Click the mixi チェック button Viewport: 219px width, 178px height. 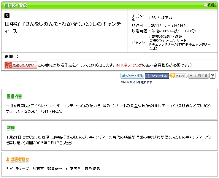pos(178,76)
